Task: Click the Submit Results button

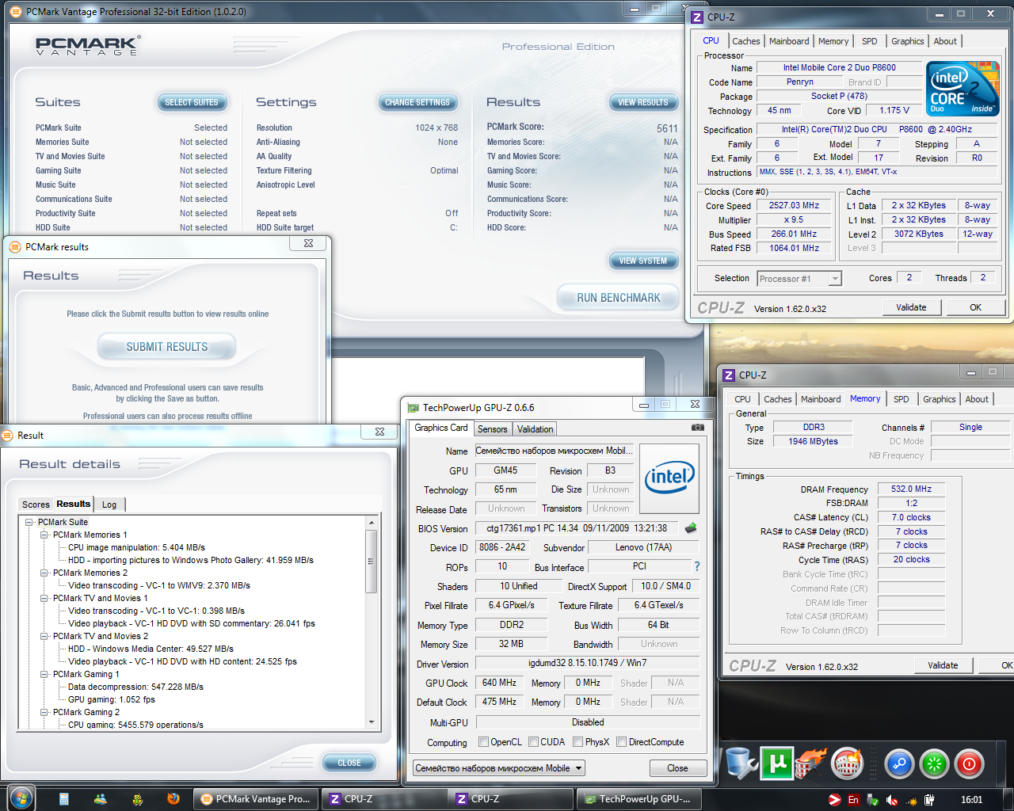Action: coord(167,347)
